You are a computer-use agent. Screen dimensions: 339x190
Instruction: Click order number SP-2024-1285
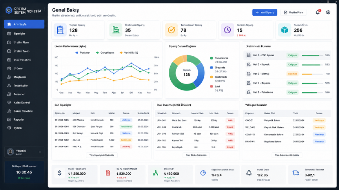[62, 120]
